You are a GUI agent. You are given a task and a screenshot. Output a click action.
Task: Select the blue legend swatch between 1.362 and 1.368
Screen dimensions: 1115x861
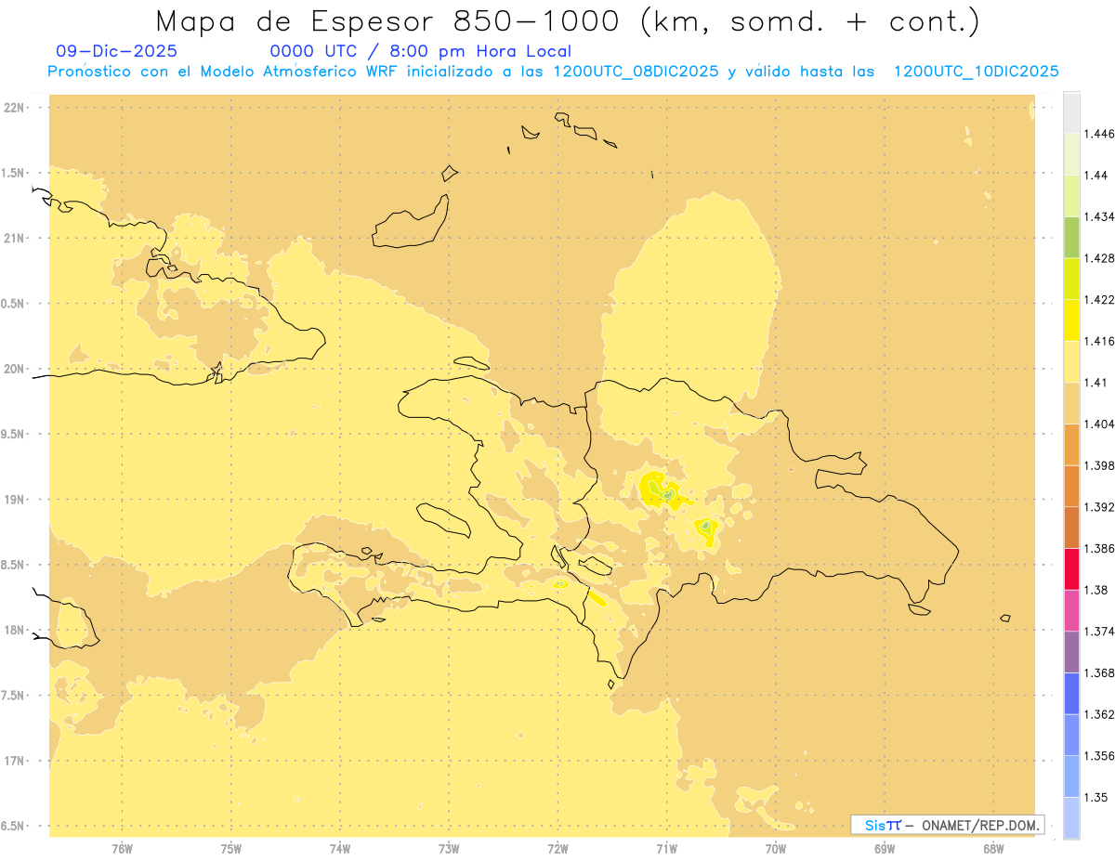1071,693
